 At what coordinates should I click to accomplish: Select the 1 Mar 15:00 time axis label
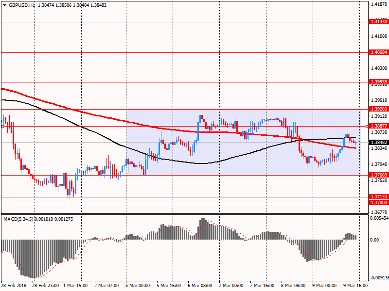[75, 286]
